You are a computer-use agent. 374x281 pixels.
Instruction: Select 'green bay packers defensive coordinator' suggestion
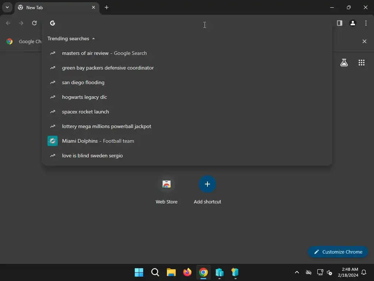click(187, 68)
